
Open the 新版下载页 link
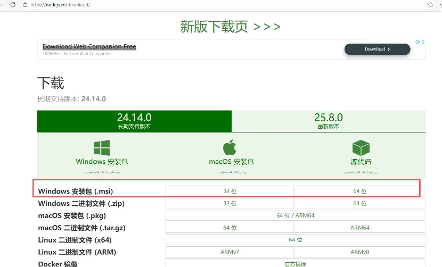pyautogui.click(x=230, y=27)
